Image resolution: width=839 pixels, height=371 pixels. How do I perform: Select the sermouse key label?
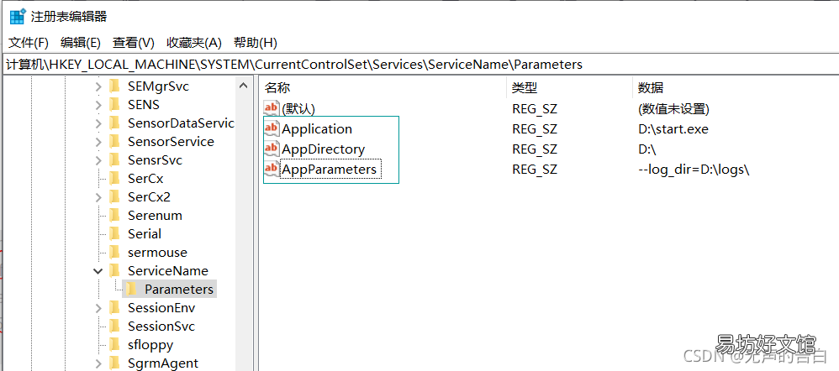pos(157,253)
